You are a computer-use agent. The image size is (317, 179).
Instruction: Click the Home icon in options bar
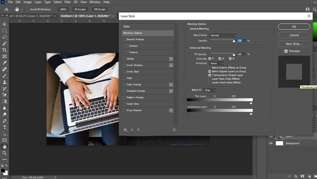[x=6, y=10]
